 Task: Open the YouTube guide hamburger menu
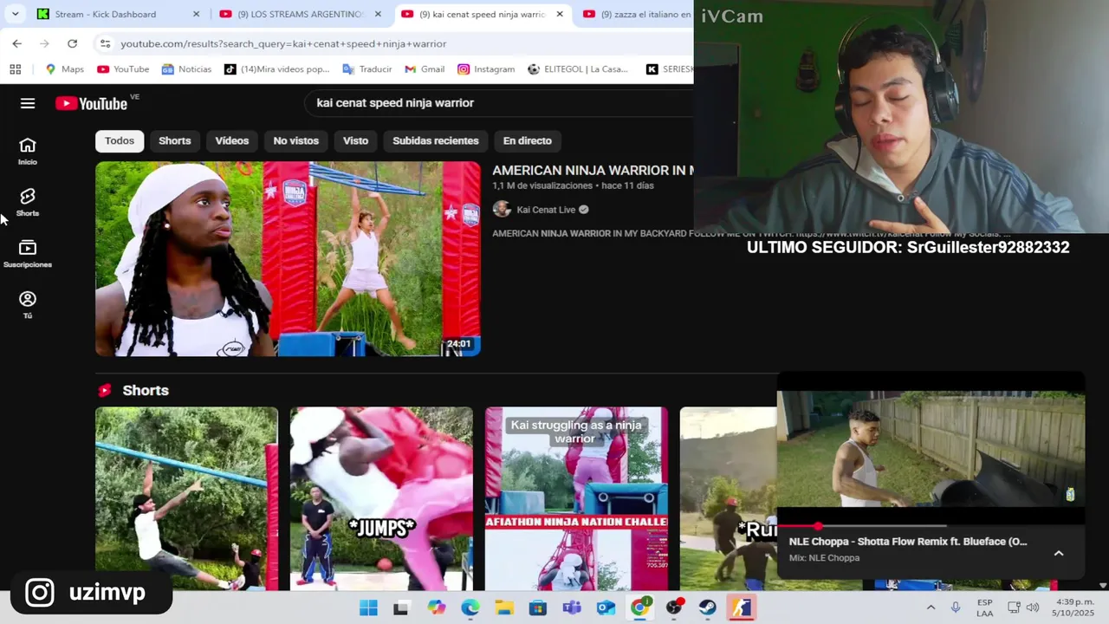pyautogui.click(x=28, y=103)
